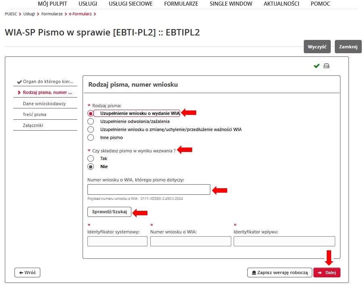This screenshot has height=285, width=363.
Task: Click the printer icon above the form
Action: (326, 66)
